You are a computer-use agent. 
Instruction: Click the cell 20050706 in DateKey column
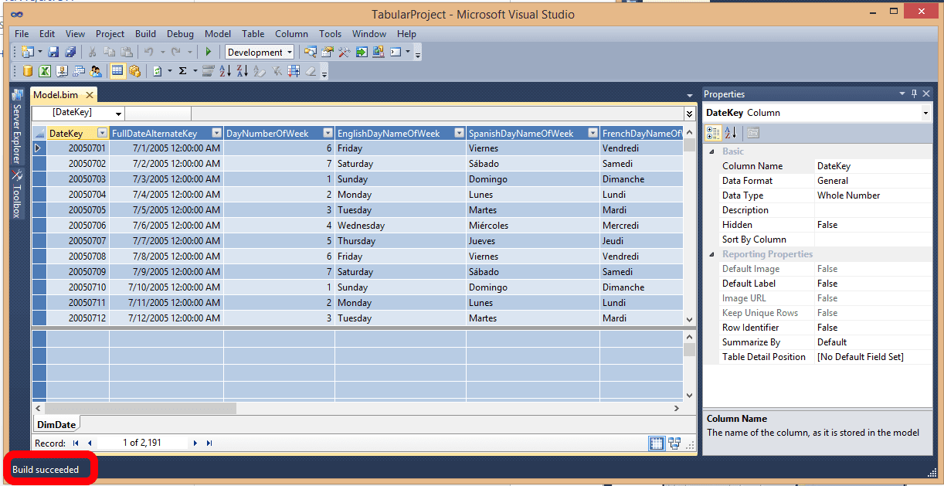coord(76,226)
